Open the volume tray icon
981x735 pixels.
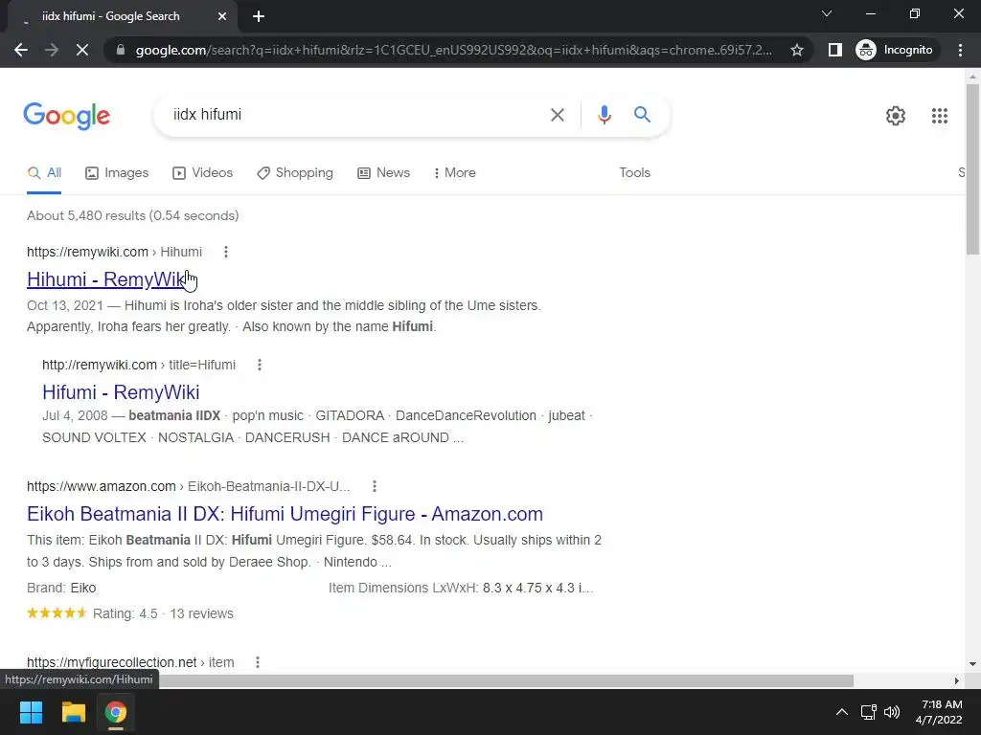(892, 712)
